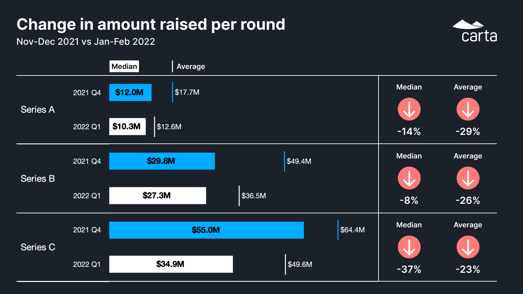523x294 pixels.
Task: Click the $12.0M Series A bar
Action: [x=130, y=92]
